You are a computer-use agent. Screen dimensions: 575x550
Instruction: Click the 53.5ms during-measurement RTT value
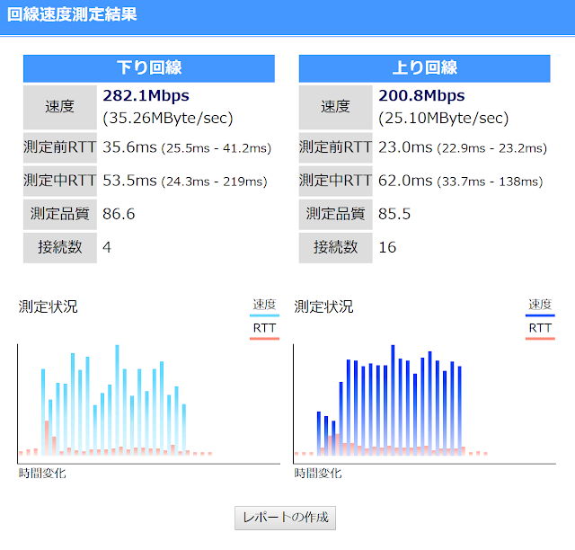pos(129,181)
